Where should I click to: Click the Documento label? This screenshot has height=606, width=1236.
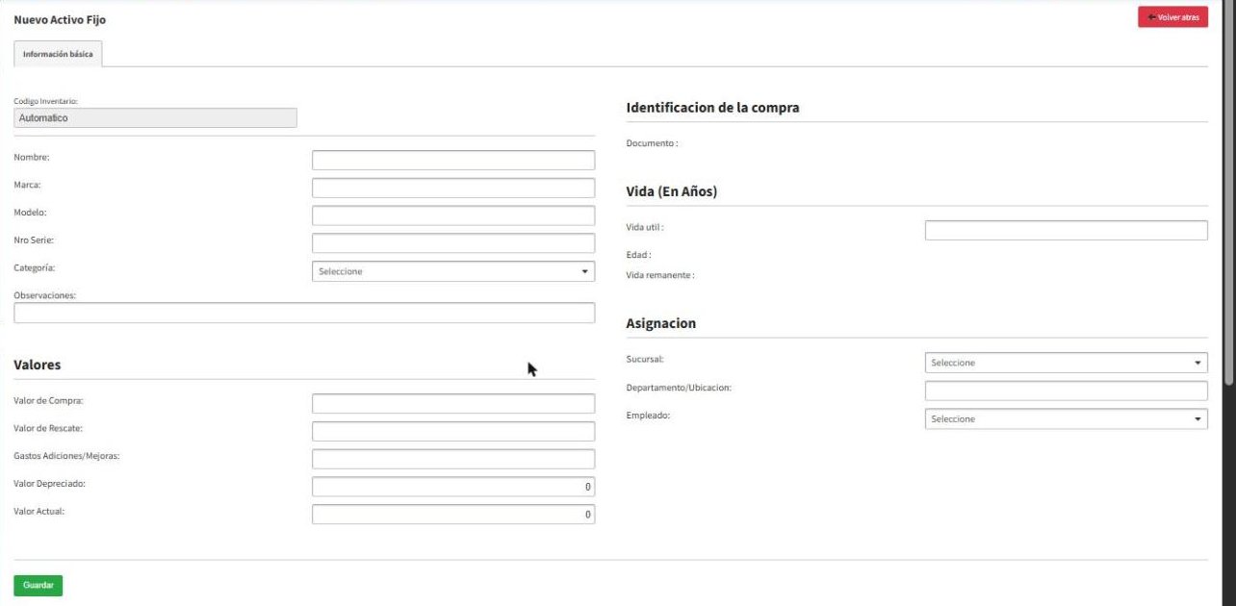[x=652, y=143]
